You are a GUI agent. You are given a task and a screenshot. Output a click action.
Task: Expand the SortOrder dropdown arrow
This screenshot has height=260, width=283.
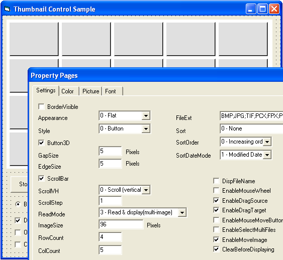[267, 142]
